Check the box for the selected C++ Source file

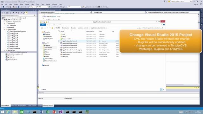(59, 41)
